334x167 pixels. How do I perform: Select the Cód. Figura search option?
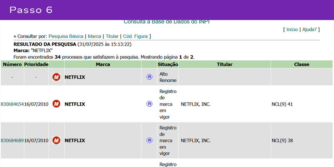(136, 36)
